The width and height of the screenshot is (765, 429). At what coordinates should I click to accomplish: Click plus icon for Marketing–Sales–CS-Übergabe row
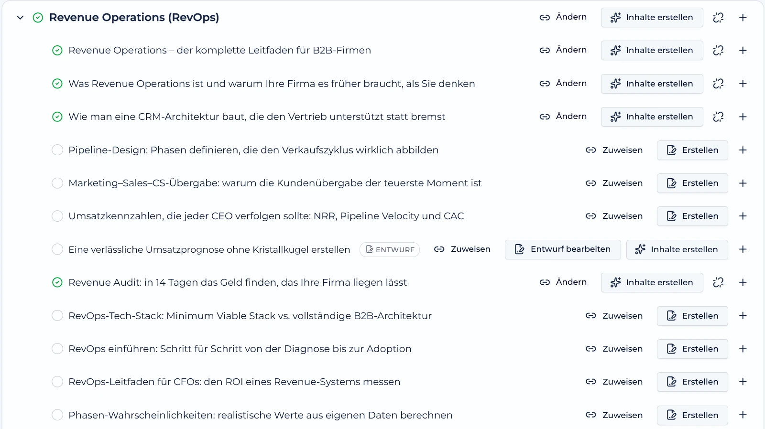coord(743,183)
